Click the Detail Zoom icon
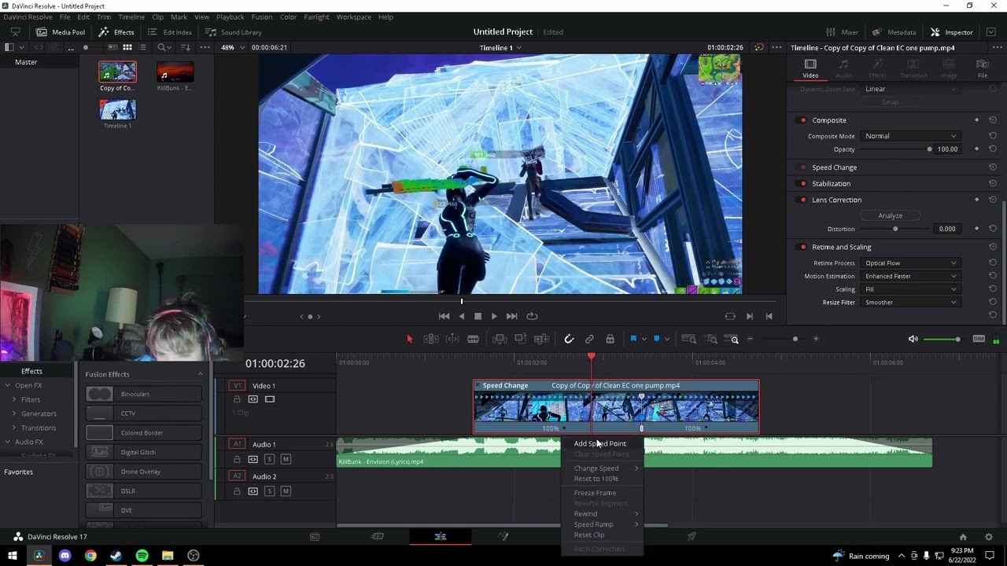 [x=711, y=339]
